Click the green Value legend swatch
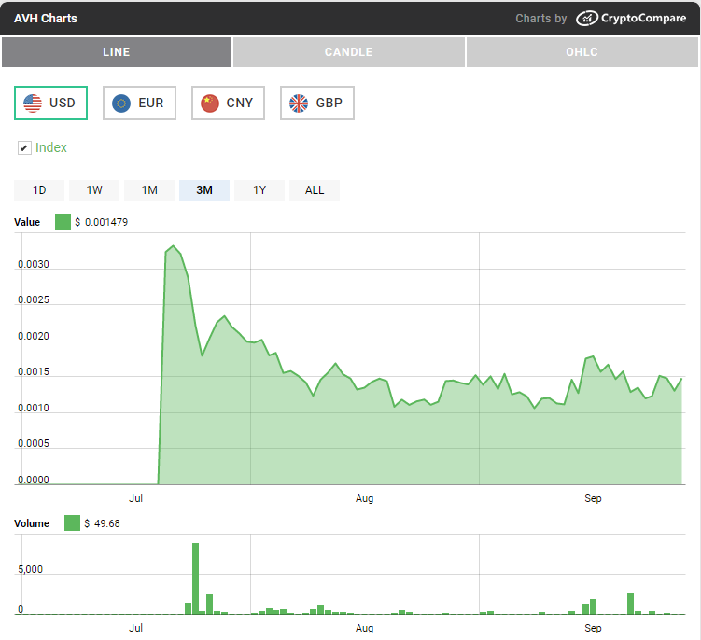The height and width of the screenshot is (640, 701). click(63, 222)
